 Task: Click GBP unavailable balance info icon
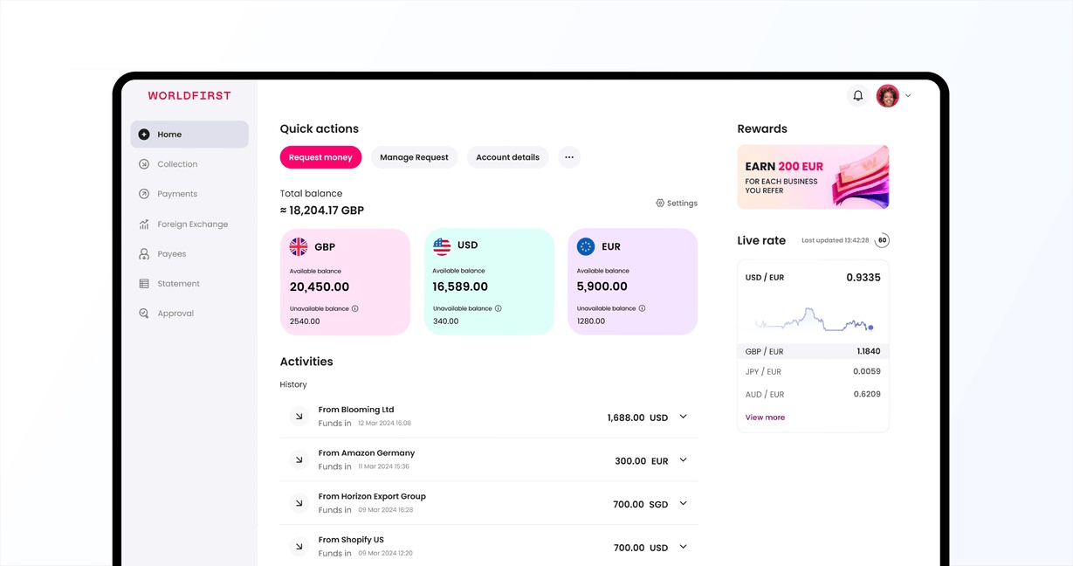click(x=355, y=308)
